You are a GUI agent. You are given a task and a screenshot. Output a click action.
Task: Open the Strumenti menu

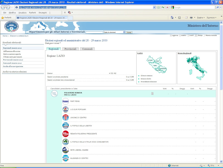43,12
